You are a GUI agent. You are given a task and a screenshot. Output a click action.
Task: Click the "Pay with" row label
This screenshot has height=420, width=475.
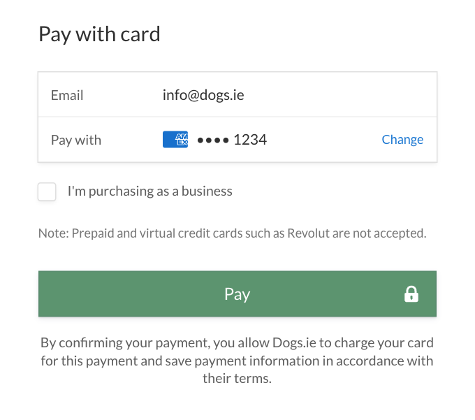tap(75, 140)
